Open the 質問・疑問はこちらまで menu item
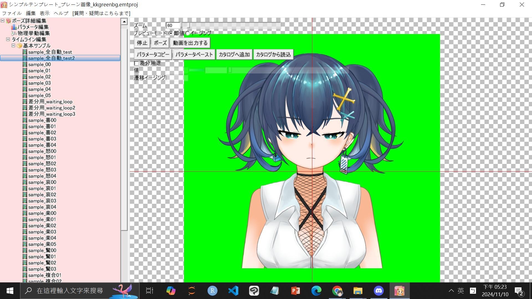 pyautogui.click(x=101, y=13)
